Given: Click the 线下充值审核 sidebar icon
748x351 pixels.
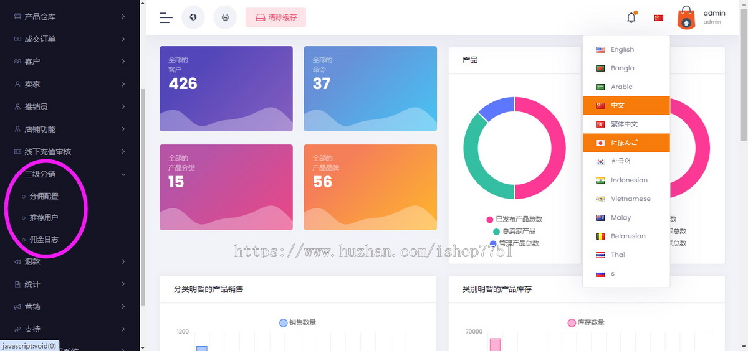Looking at the screenshot, I should tap(18, 152).
